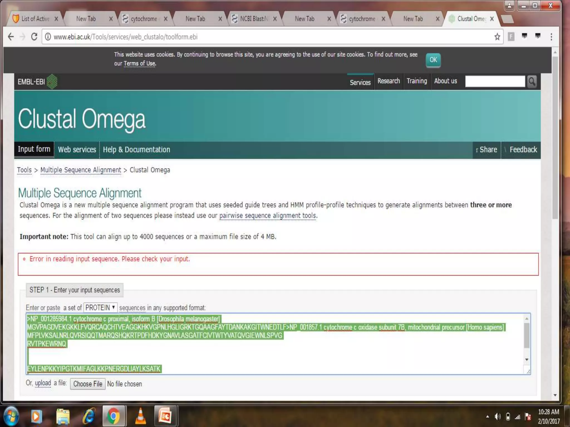This screenshot has width=570, height=427.
Task: Follow the pairwise sequence alignment tools link
Action: [x=268, y=215]
